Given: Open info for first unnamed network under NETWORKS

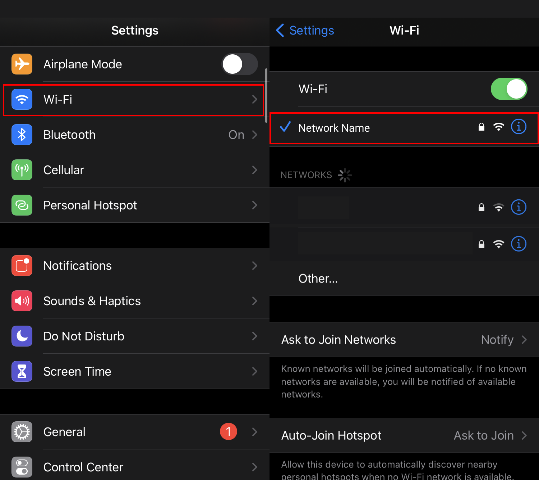Looking at the screenshot, I should 519,207.
